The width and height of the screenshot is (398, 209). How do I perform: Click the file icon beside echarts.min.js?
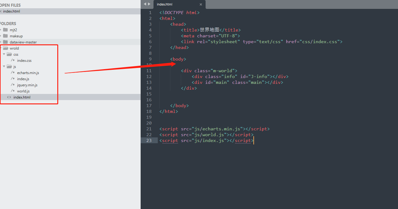pos(13,73)
